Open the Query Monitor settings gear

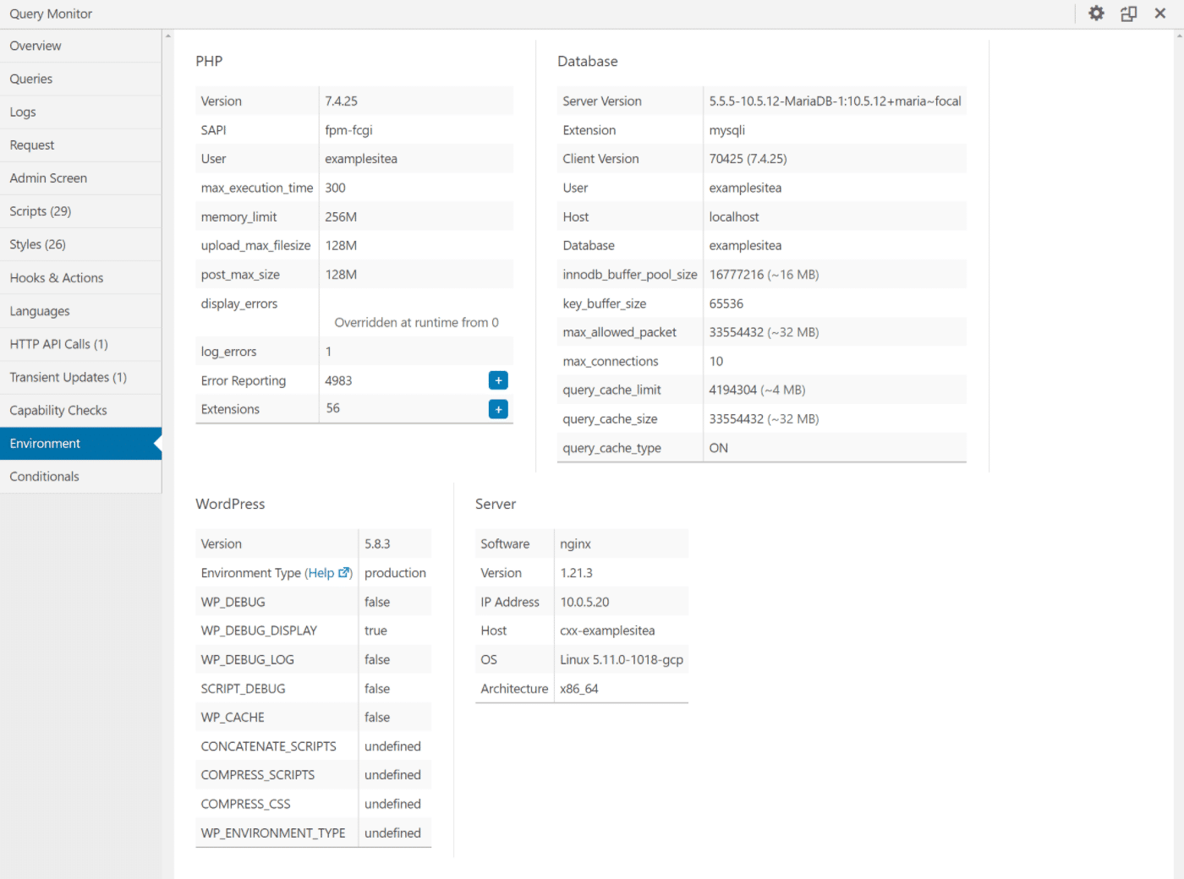pos(1095,14)
